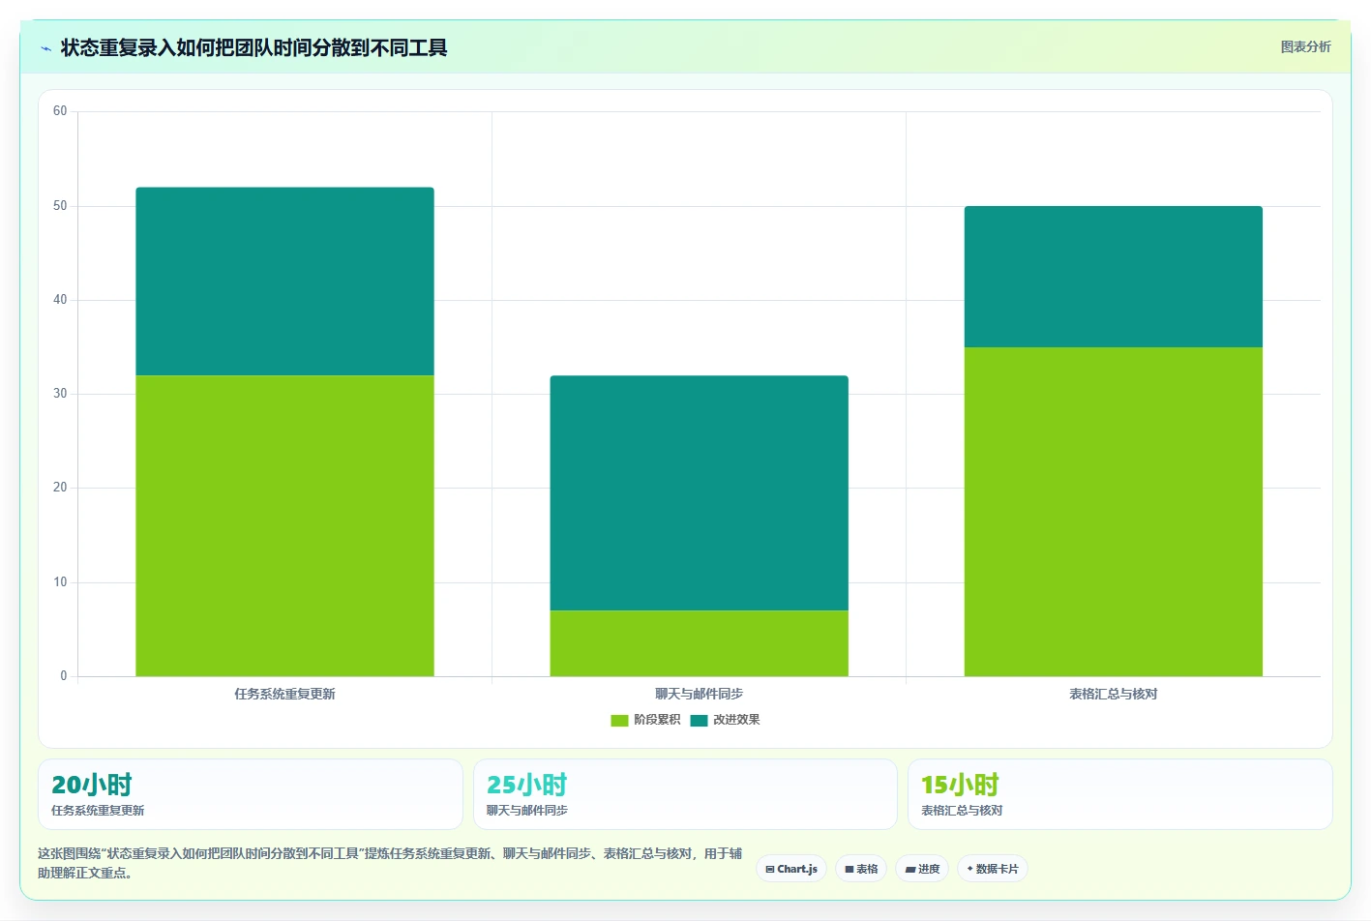This screenshot has height=921, width=1371.
Task: Click the description paragraph starting 这张图围绕
Action: tap(390, 863)
